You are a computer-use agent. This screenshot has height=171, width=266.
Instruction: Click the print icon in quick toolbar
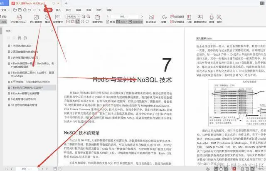pyautogui.click(x=25, y=10)
